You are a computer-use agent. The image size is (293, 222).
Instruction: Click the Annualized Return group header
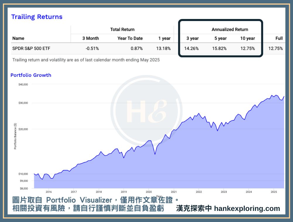pyautogui.click(x=230, y=30)
